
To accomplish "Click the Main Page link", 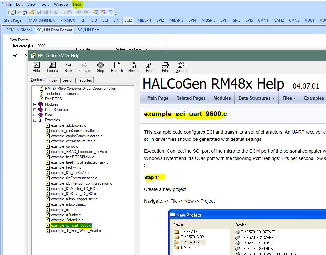I will coord(158,98).
